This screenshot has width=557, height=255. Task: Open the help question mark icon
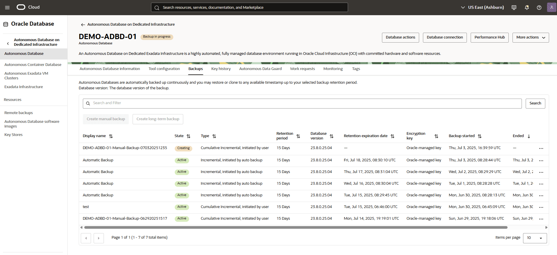click(x=539, y=8)
